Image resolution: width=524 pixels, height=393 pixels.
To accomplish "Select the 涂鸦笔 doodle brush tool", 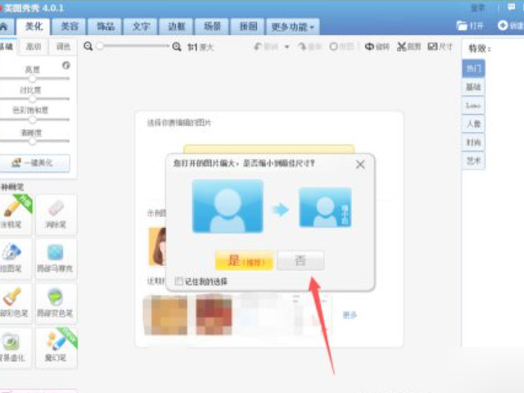I will (15, 215).
